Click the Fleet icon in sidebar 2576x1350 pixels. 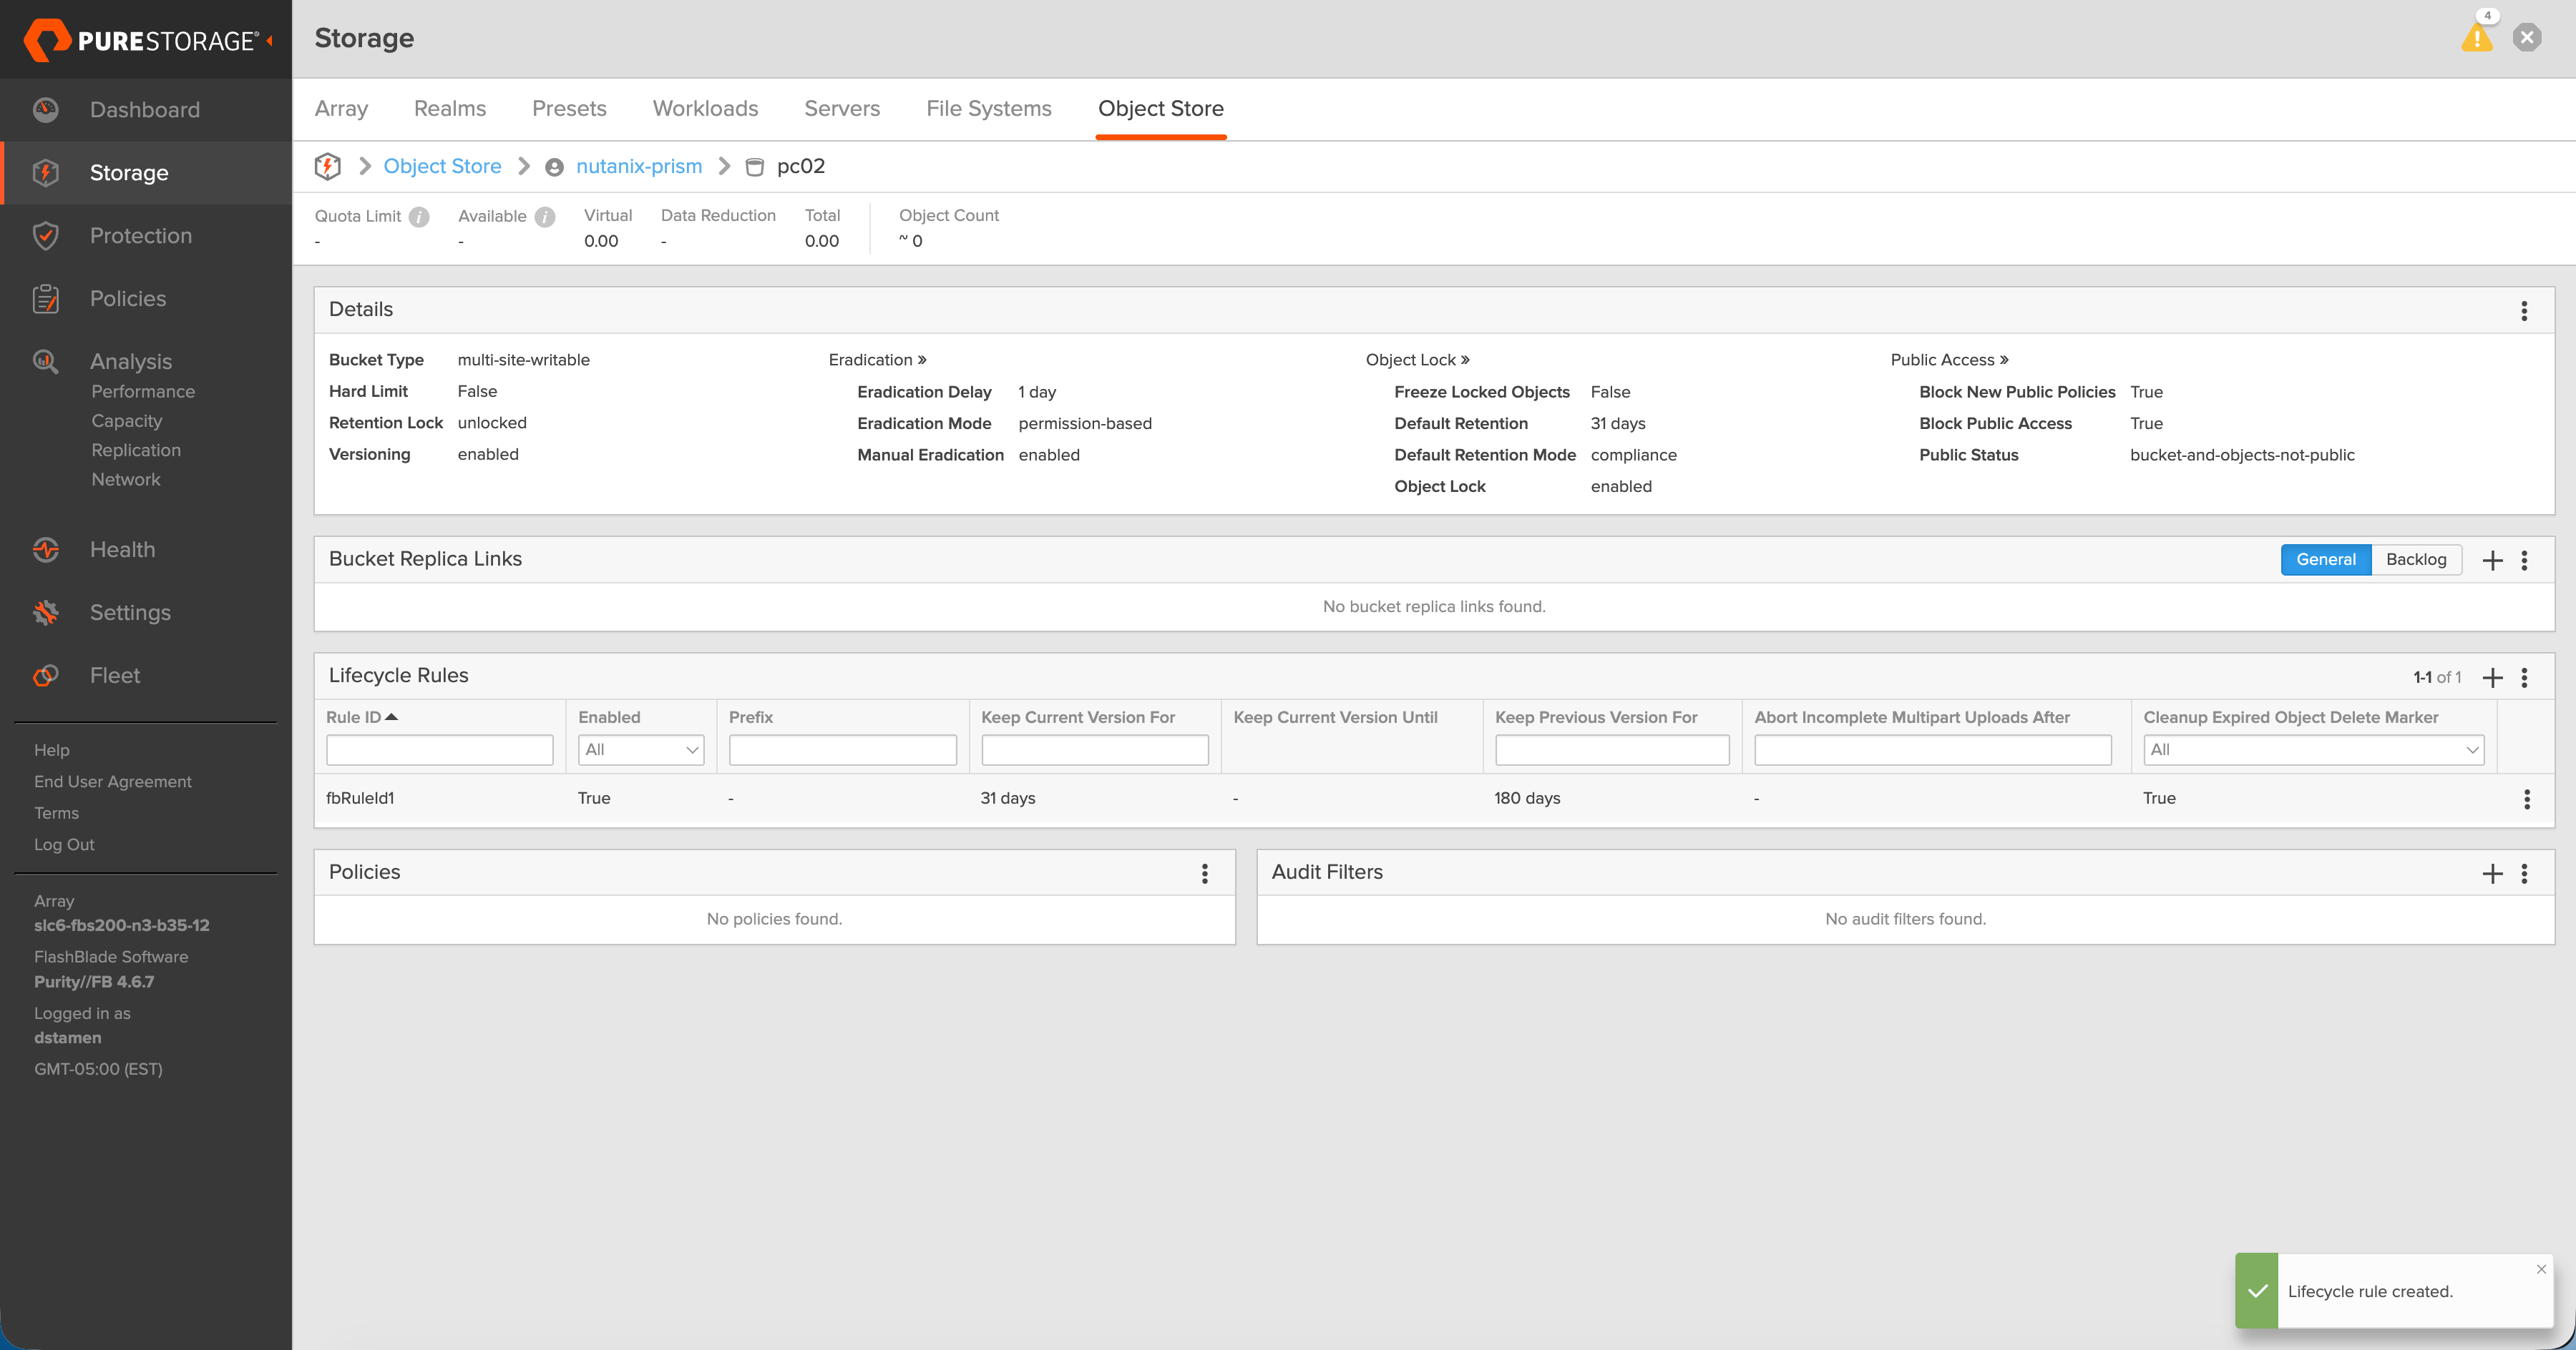[x=46, y=676]
